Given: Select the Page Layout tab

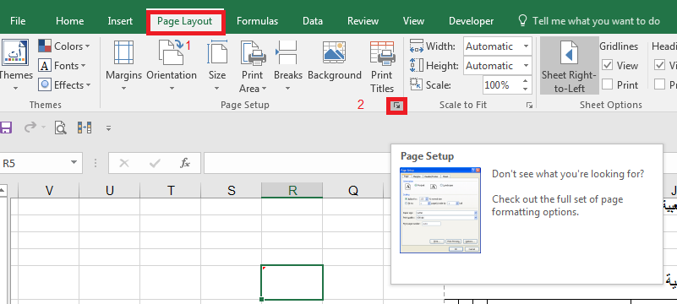Looking at the screenshot, I should click(185, 21).
